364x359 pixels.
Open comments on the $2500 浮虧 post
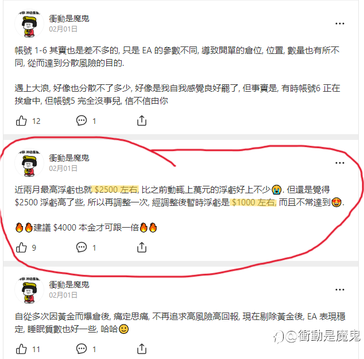82,247
